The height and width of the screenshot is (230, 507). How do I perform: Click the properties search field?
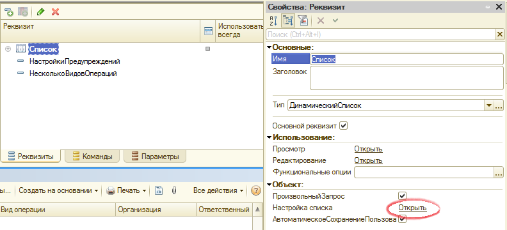click(381, 34)
